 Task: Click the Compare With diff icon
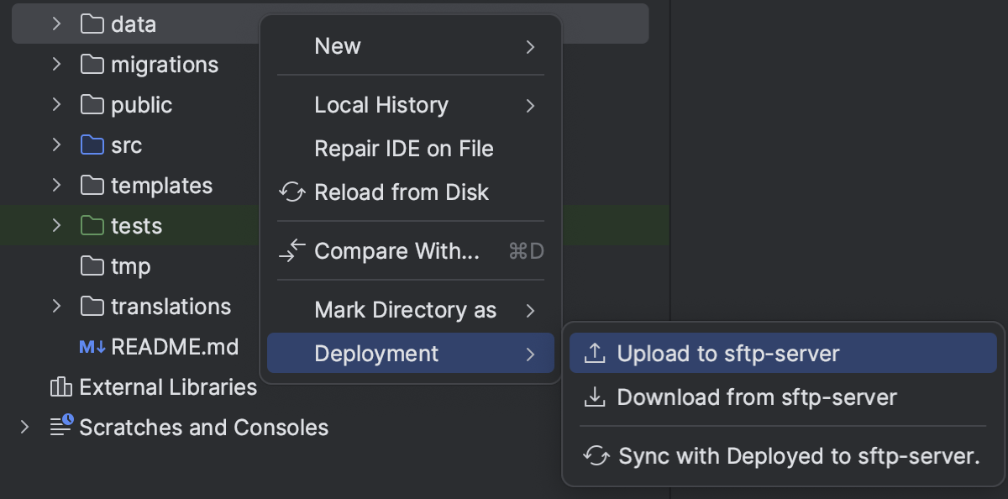point(291,249)
